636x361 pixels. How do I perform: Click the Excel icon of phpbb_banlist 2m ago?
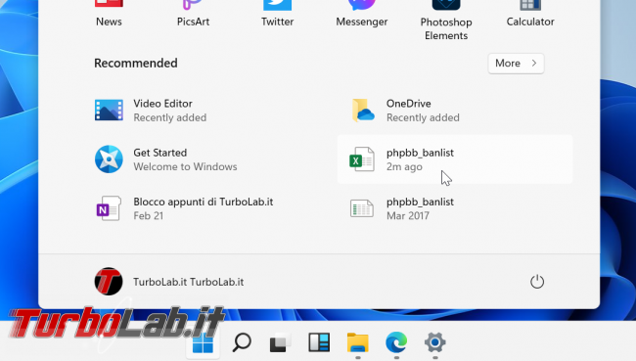tap(362, 159)
